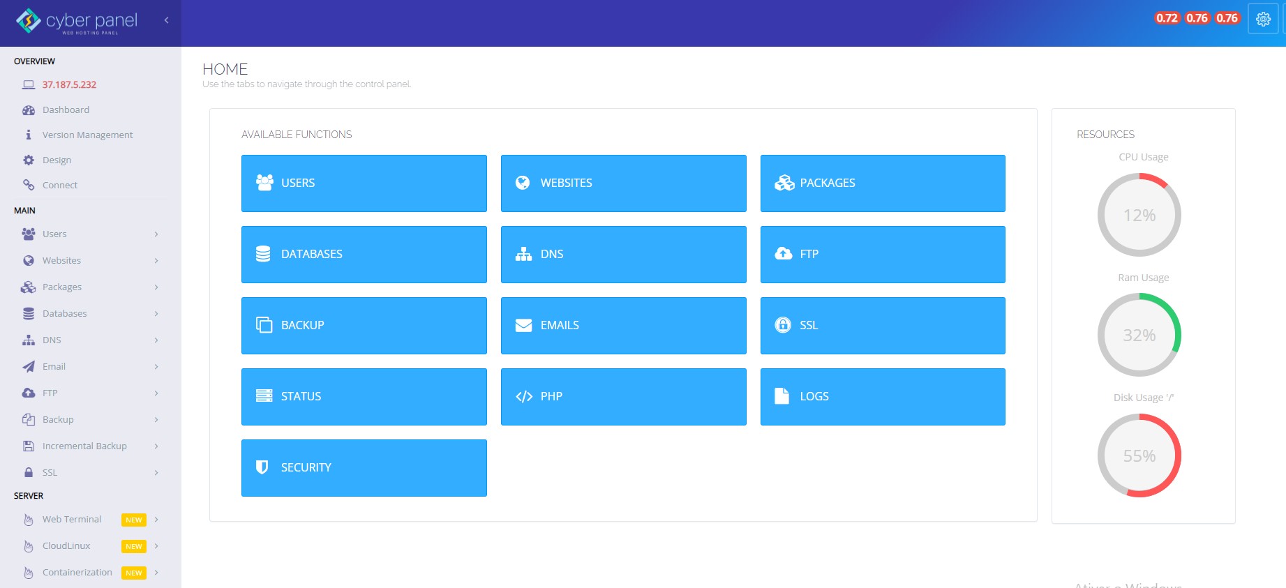Viewport: 1286px width, 588px height.
Task: Click the laptop icon beside the server IP
Action: (x=29, y=84)
